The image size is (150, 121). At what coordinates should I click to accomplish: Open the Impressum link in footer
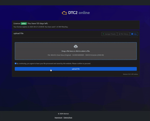(58, 118)
